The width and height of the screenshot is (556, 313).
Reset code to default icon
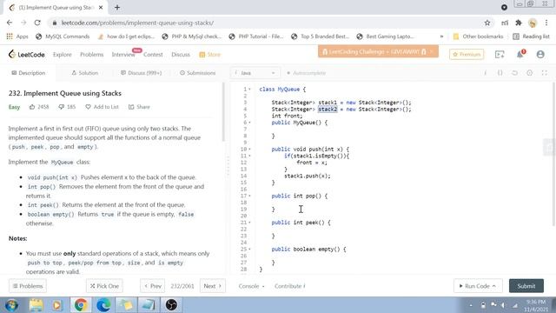click(x=514, y=73)
